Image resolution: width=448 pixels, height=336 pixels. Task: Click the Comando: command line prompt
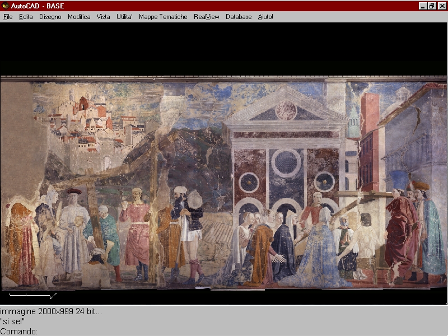[19, 332]
